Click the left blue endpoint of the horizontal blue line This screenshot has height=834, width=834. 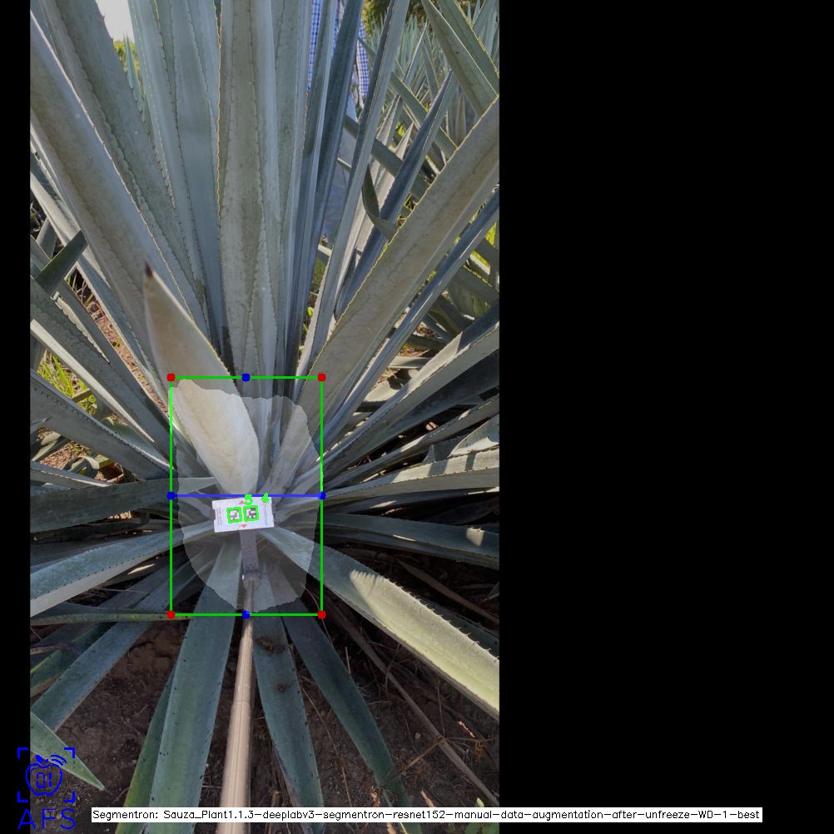[171, 496]
